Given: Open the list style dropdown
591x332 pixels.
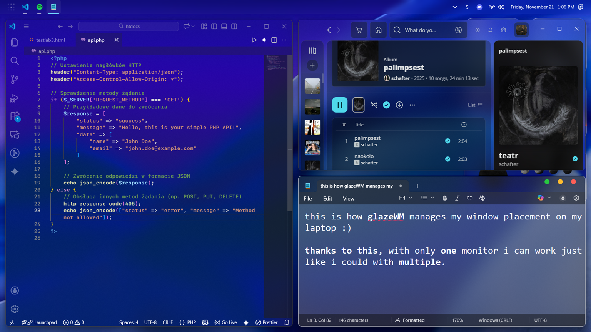Looking at the screenshot, I should pyautogui.click(x=427, y=198).
